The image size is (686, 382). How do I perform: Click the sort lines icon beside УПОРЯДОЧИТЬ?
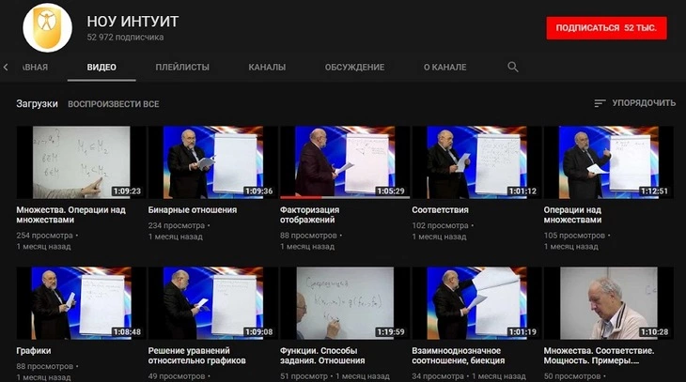600,103
